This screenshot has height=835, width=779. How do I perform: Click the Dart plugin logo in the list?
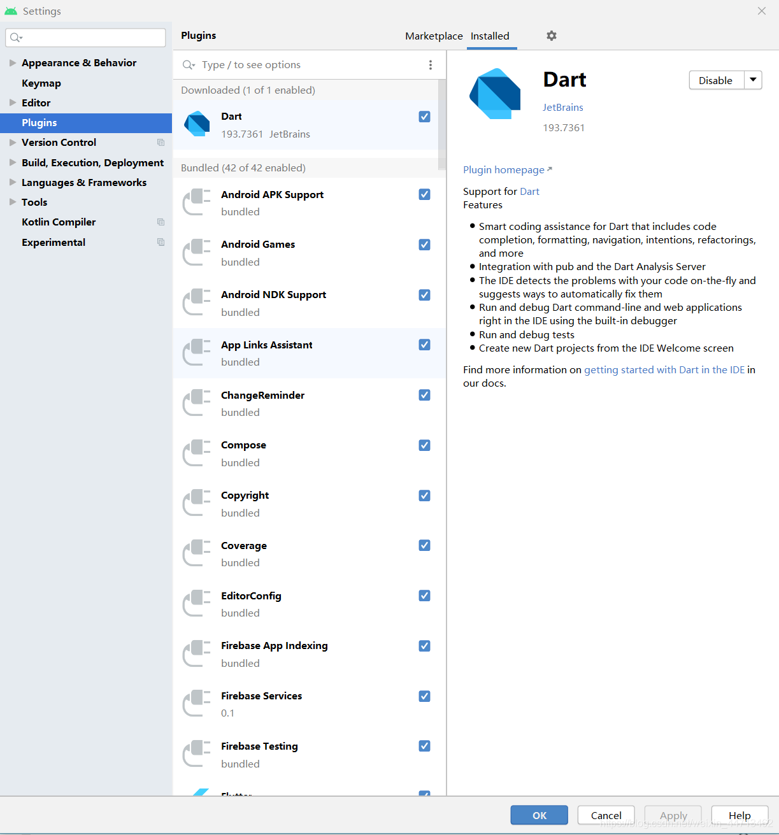[197, 124]
